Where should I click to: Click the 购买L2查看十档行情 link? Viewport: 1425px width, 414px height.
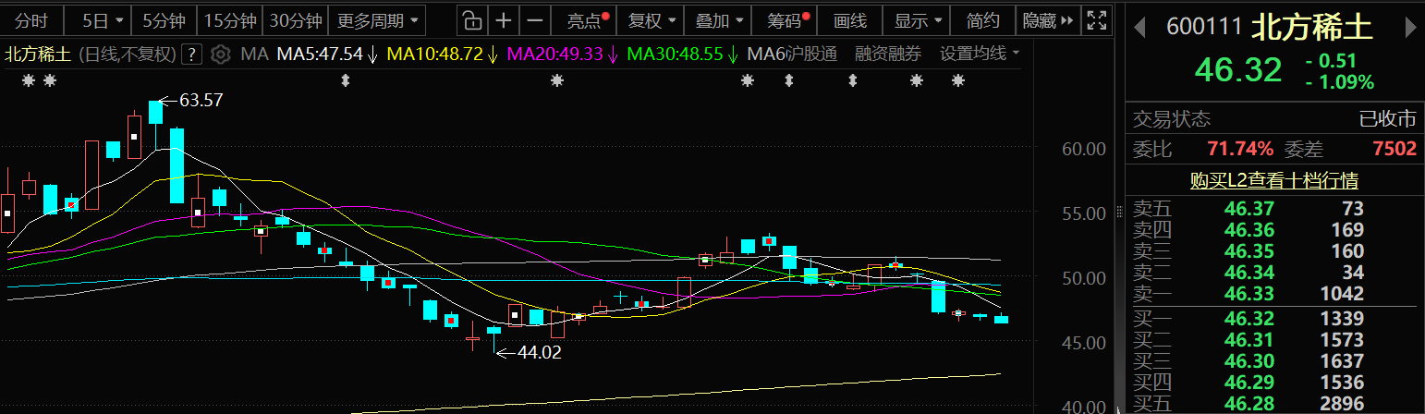click(1273, 181)
